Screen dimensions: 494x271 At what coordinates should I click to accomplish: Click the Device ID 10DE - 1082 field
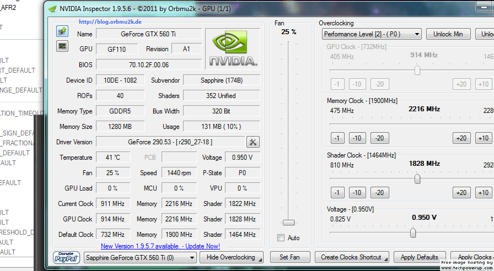[x=120, y=80]
